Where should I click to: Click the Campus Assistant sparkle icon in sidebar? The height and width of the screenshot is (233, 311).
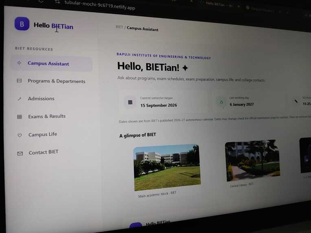pos(19,63)
